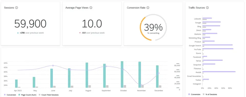Screen dimensions: 246x97
Task: Click the Snapchat traffic source label
Action: tap(197, 65)
